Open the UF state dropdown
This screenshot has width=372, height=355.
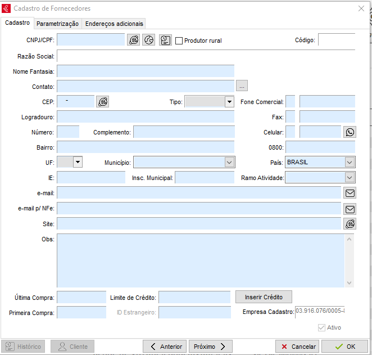tap(78, 162)
